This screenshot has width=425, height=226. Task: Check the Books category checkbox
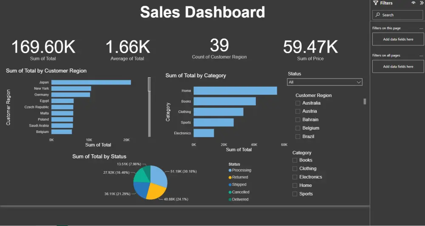point(295,160)
